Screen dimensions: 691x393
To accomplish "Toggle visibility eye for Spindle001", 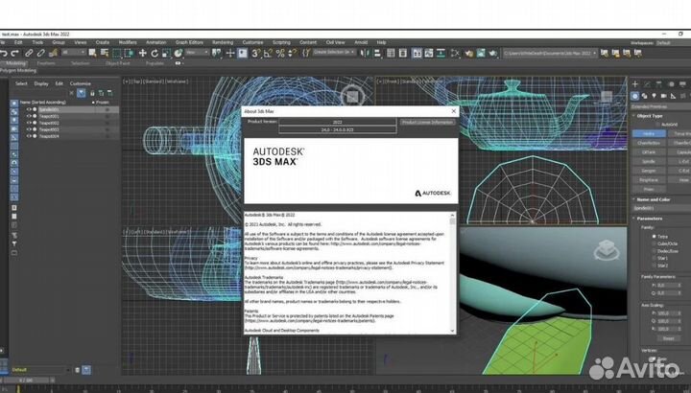I will tap(29, 109).
